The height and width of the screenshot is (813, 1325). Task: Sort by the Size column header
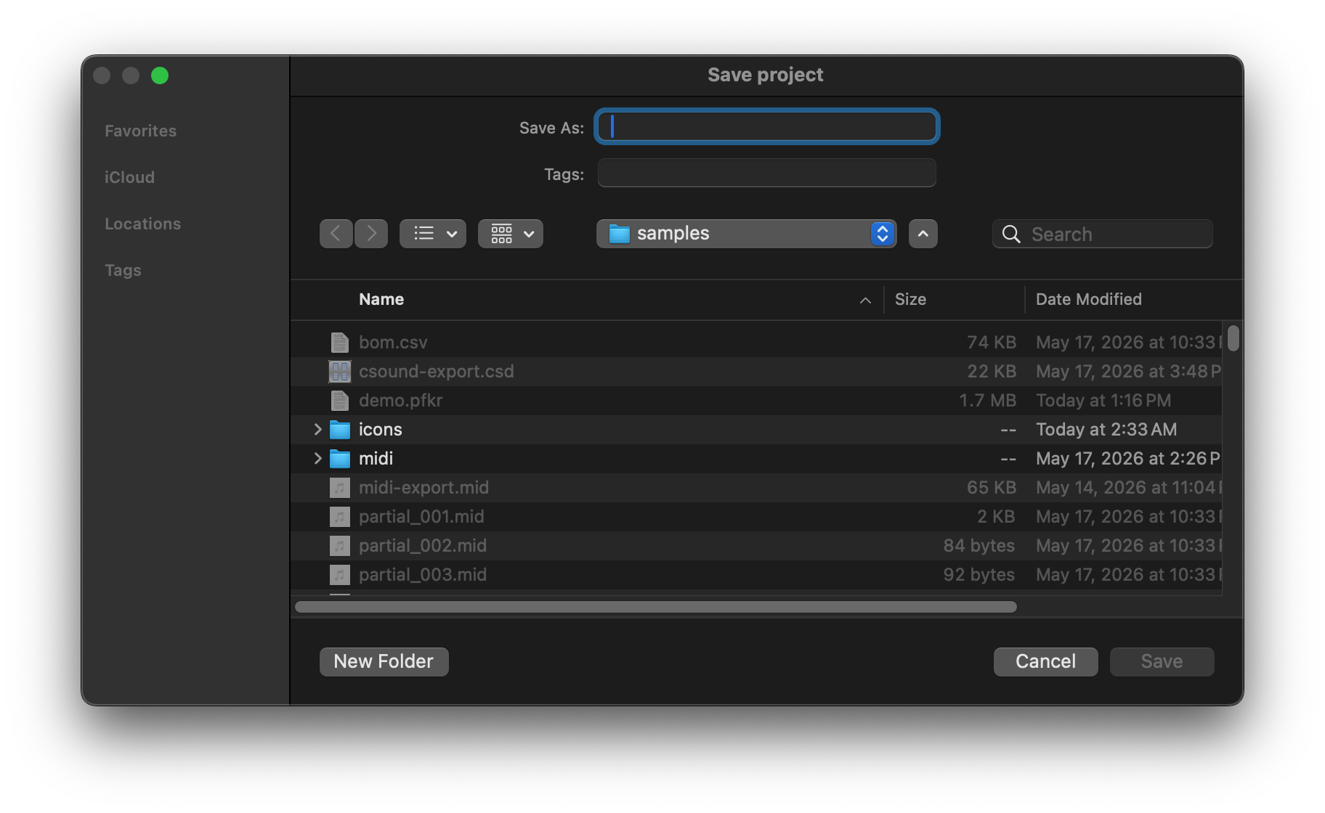point(910,299)
